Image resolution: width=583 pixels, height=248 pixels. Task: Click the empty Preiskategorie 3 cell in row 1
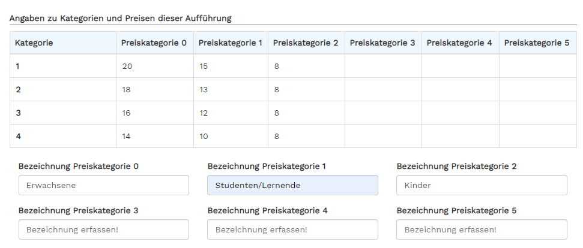(x=383, y=66)
